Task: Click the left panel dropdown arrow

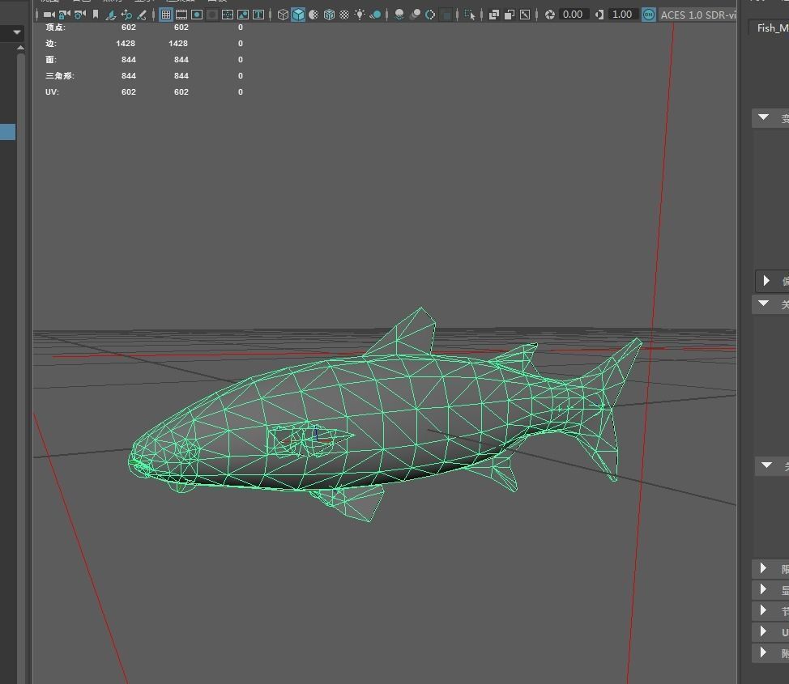Action: tap(16, 32)
